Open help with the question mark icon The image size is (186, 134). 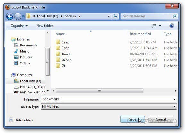pos(172,26)
